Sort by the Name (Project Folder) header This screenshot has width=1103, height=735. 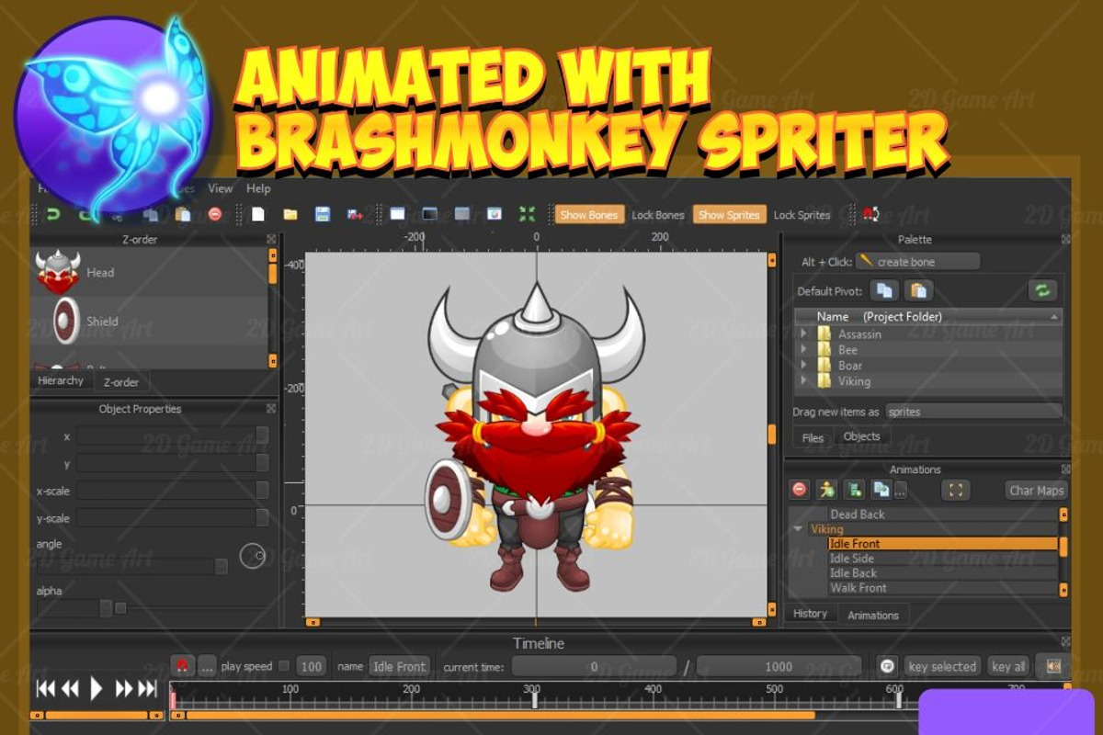coord(928,316)
